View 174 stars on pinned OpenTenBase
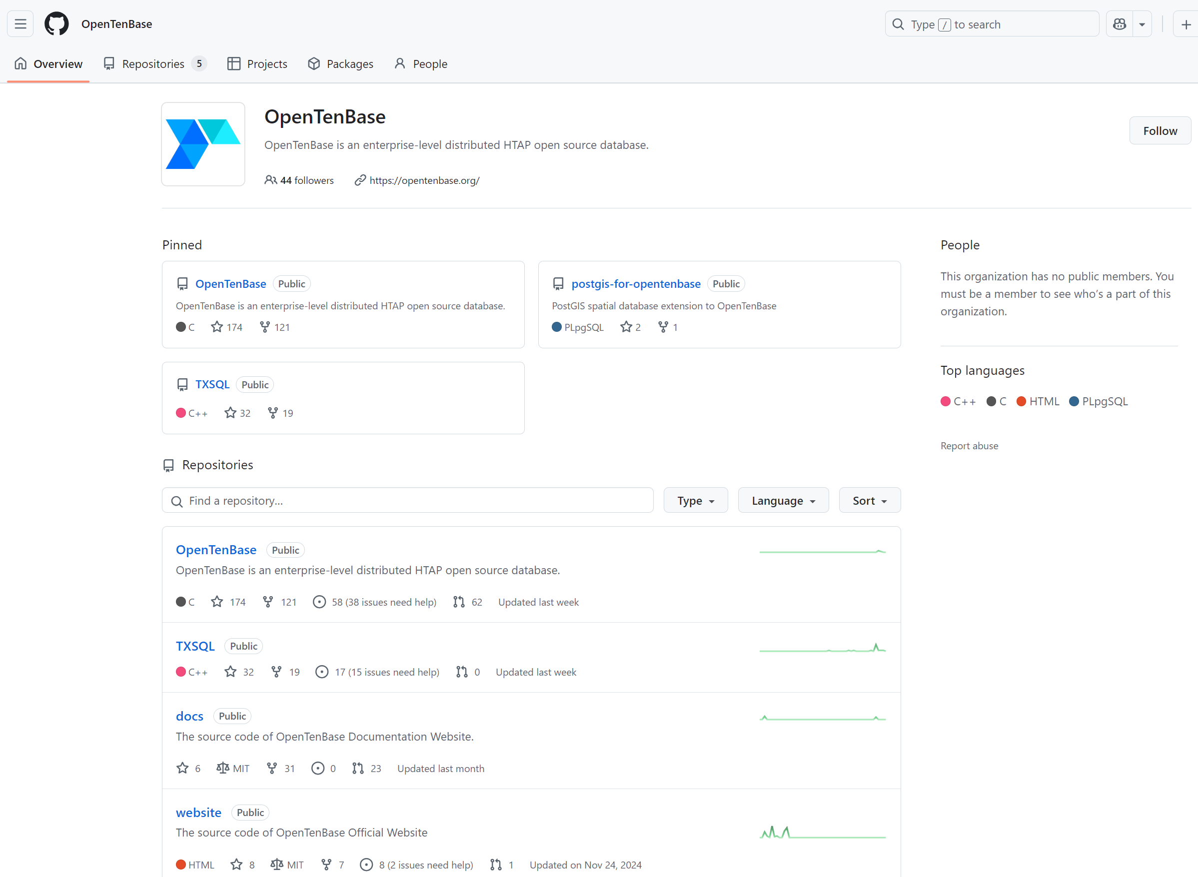The height and width of the screenshot is (877, 1198). click(226, 327)
